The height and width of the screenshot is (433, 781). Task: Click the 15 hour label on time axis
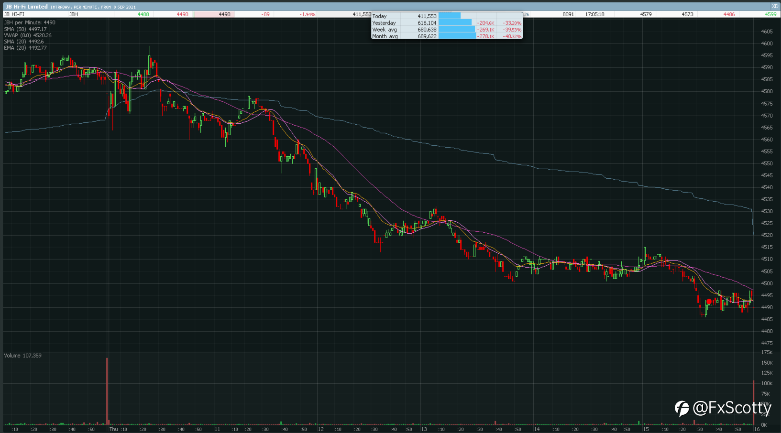coord(646,429)
